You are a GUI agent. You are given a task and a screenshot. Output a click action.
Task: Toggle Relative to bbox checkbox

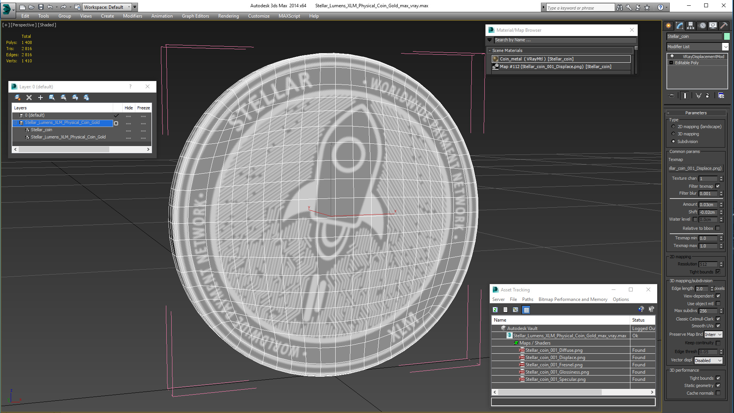click(x=718, y=228)
